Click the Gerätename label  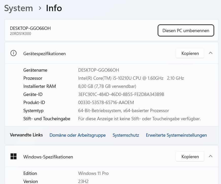(35, 70)
